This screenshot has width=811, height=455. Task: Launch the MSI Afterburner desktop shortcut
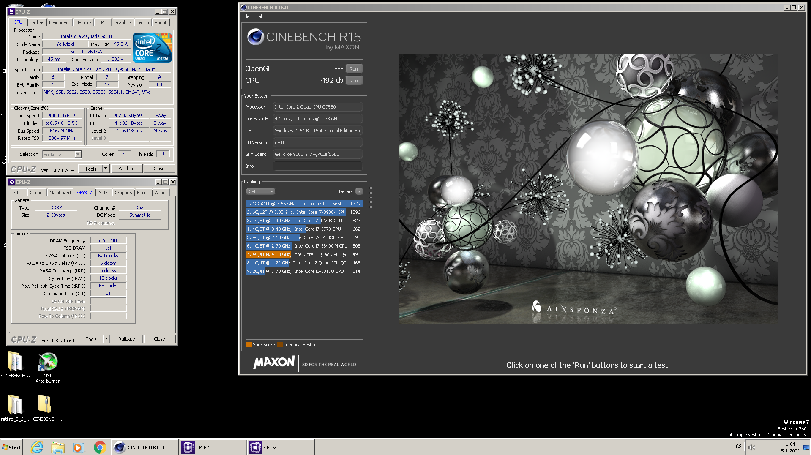(48, 367)
